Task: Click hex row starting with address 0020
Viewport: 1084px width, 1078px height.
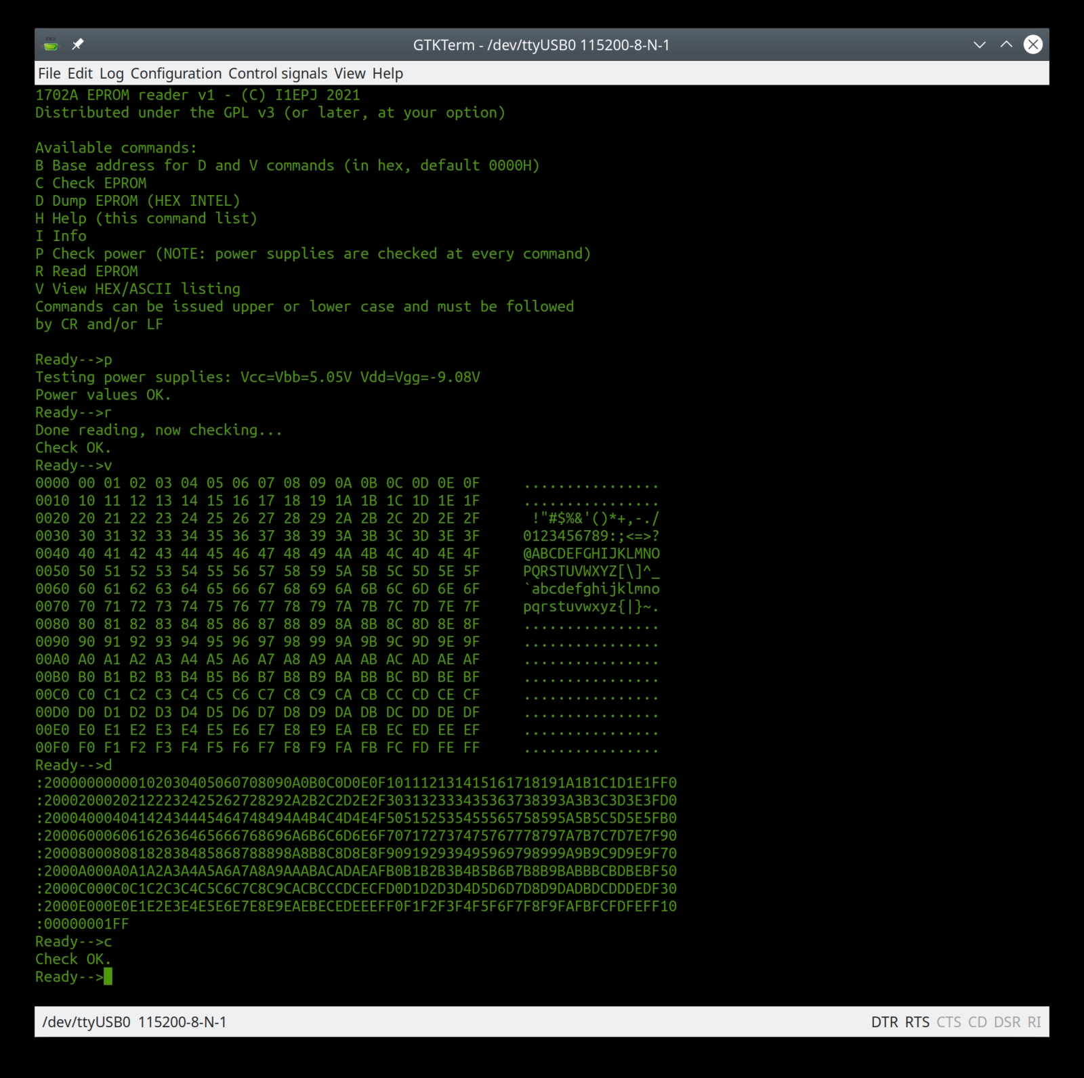Action: pos(347,518)
